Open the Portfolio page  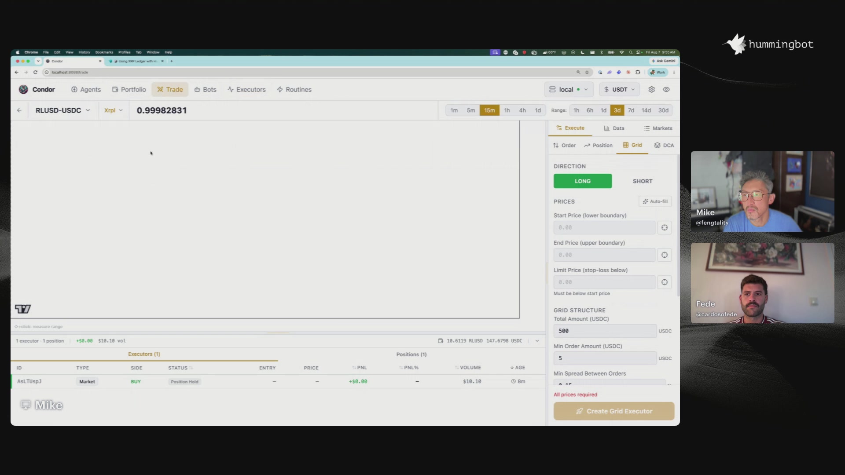coord(129,89)
